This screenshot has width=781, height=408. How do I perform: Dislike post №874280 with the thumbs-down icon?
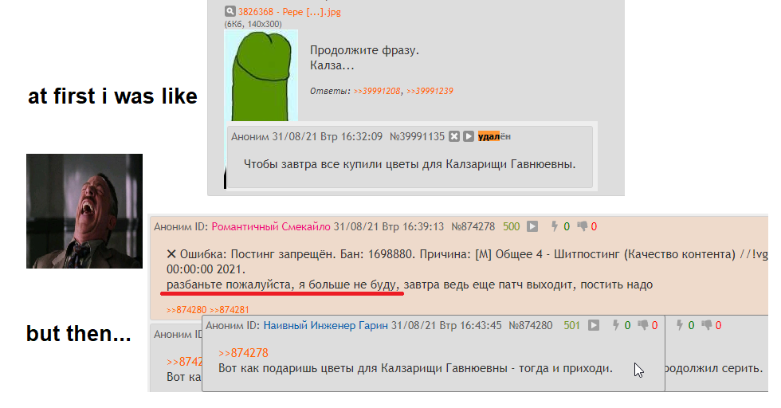coord(643,325)
